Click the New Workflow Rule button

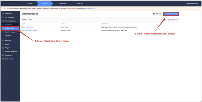pyautogui.click(x=171, y=14)
